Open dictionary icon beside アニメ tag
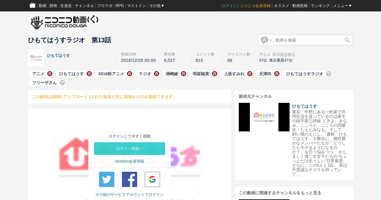The height and width of the screenshot is (200, 381). pyautogui.click(x=50, y=74)
